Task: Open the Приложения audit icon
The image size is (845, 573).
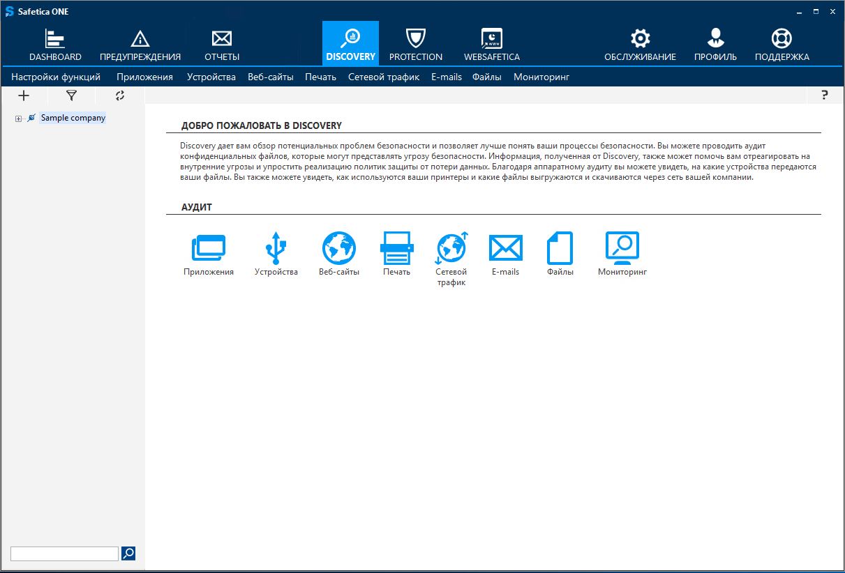Action: click(x=208, y=249)
